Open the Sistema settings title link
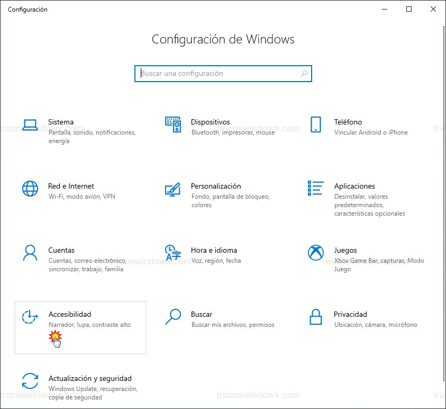The height and width of the screenshot is (409, 446). tap(61, 122)
